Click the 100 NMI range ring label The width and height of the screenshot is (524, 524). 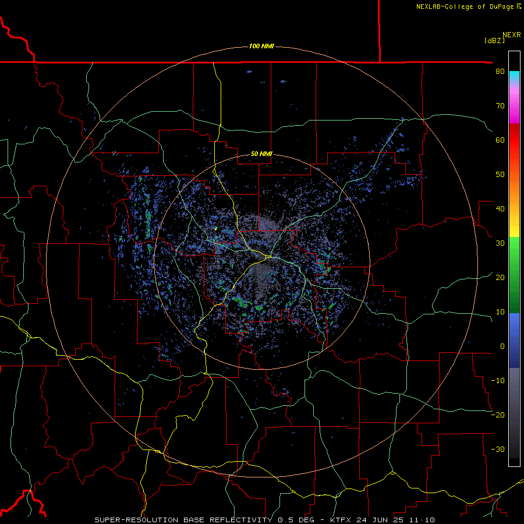click(261, 46)
